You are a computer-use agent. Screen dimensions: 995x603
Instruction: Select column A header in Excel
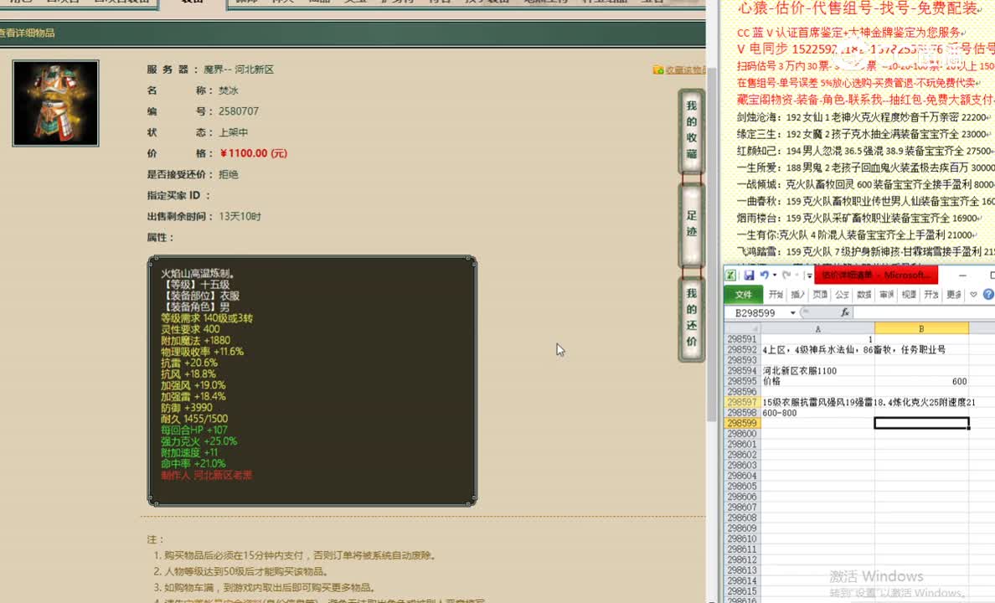[x=817, y=328]
